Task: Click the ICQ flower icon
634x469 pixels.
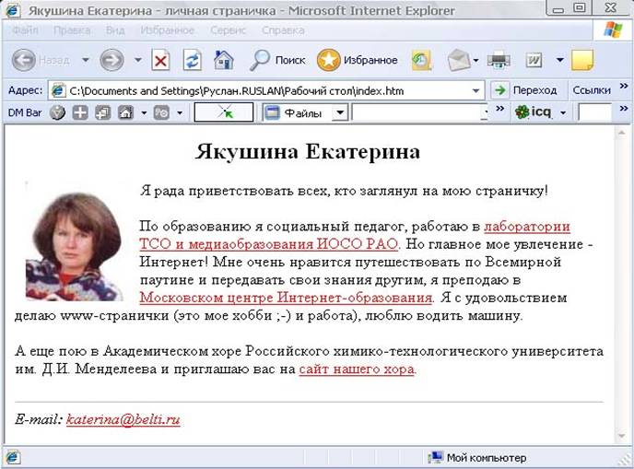Action: [x=522, y=111]
